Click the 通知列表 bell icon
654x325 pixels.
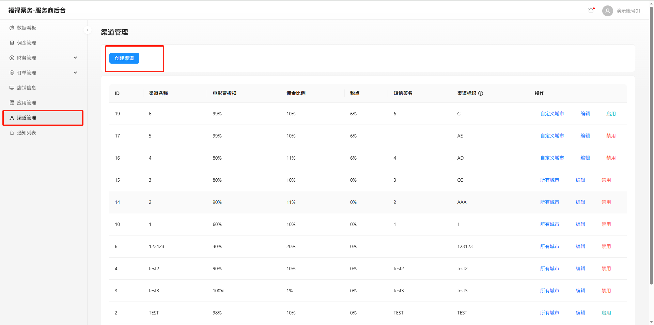point(12,133)
